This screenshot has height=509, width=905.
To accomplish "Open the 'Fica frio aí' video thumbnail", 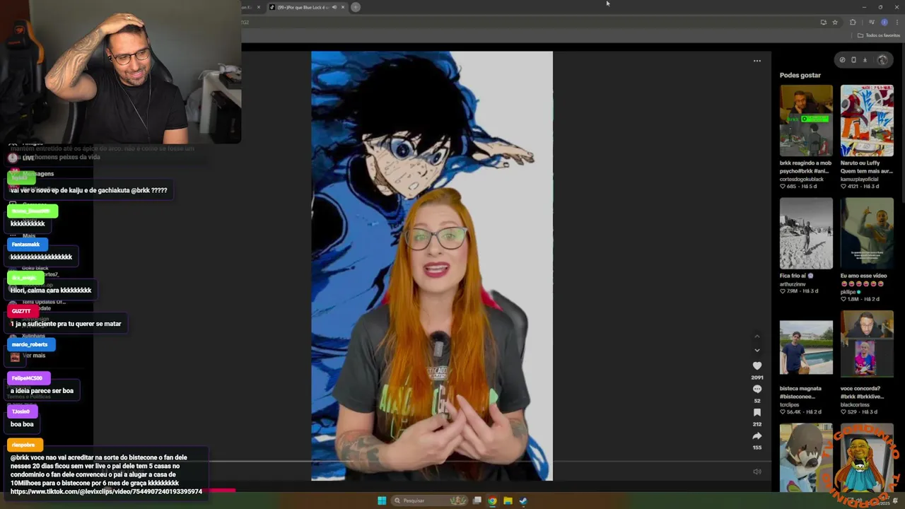I will [x=806, y=233].
